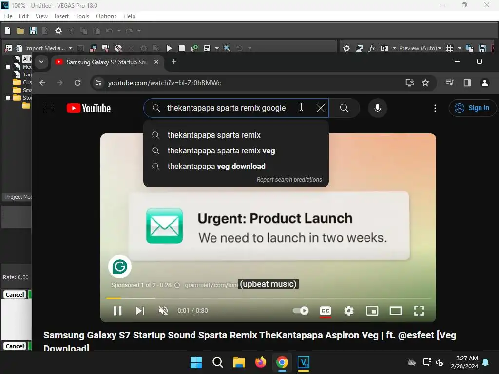Viewport: 499px width, 374px height.
Task: Open the Redo history dropdown arrow
Action: pyautogui.click(x=139, y=31)
